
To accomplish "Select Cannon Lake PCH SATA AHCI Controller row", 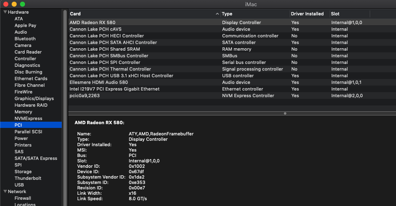I will pos(232,42).
